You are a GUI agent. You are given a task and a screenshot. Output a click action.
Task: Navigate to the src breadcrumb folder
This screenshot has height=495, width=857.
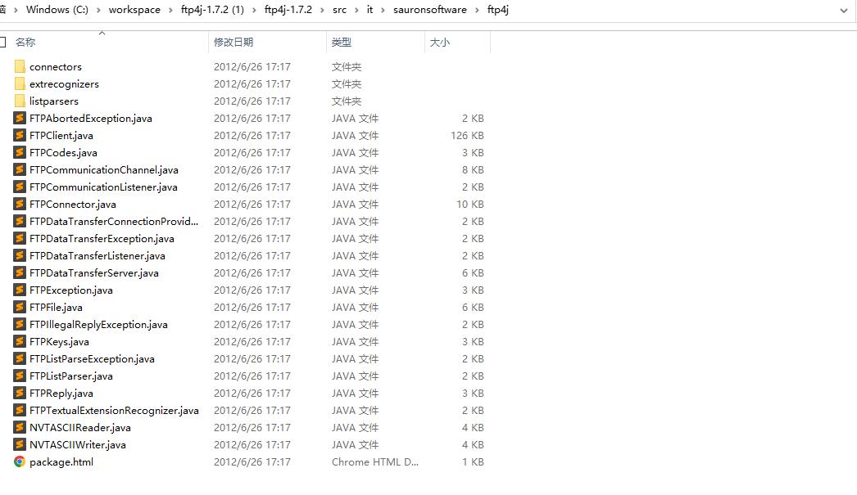tap(339, 10)
